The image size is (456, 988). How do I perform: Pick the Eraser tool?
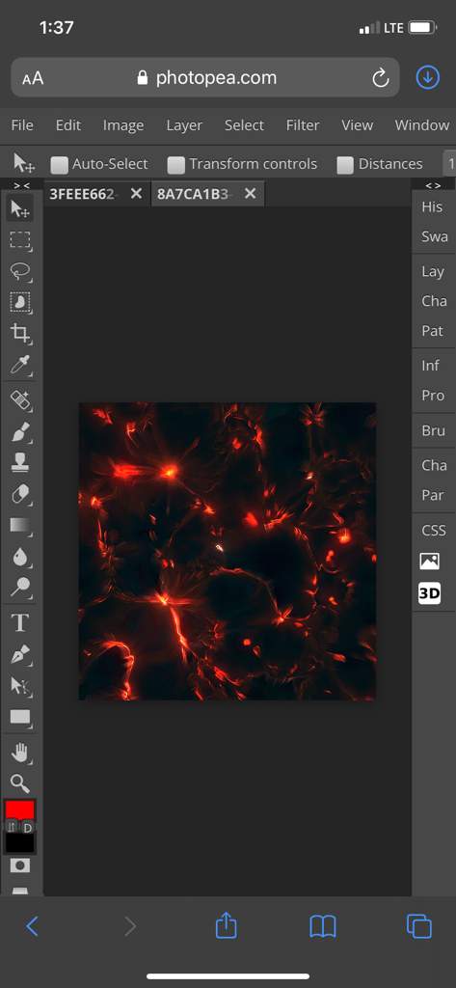(20, 495)
